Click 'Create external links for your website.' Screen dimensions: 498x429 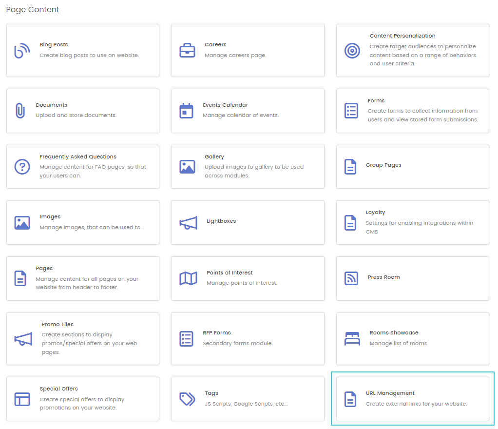416,404
